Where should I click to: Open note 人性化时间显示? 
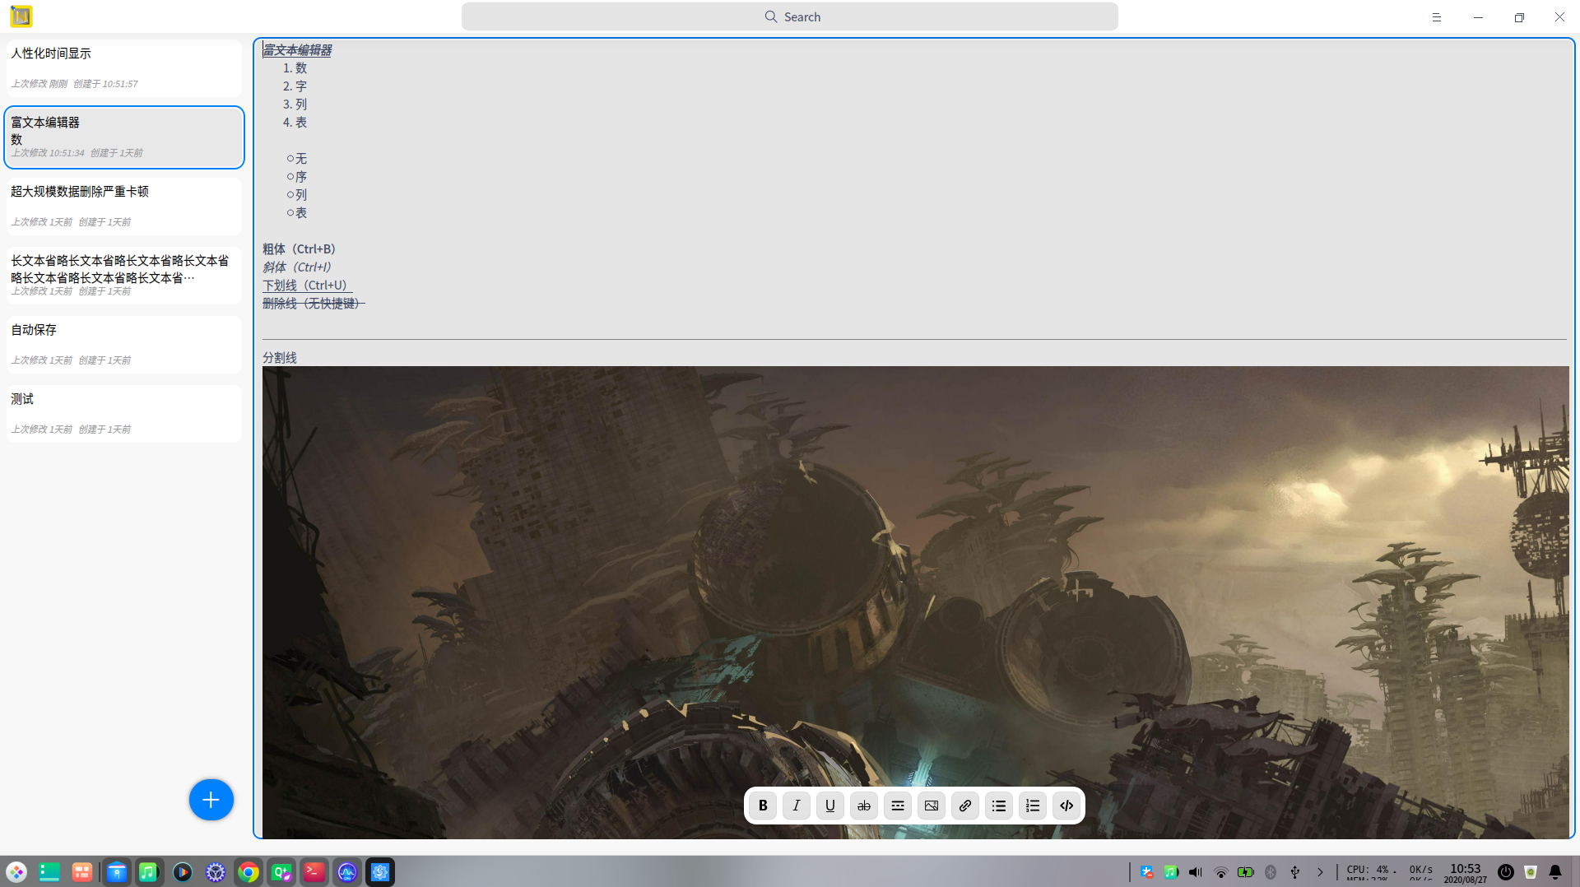124,68
